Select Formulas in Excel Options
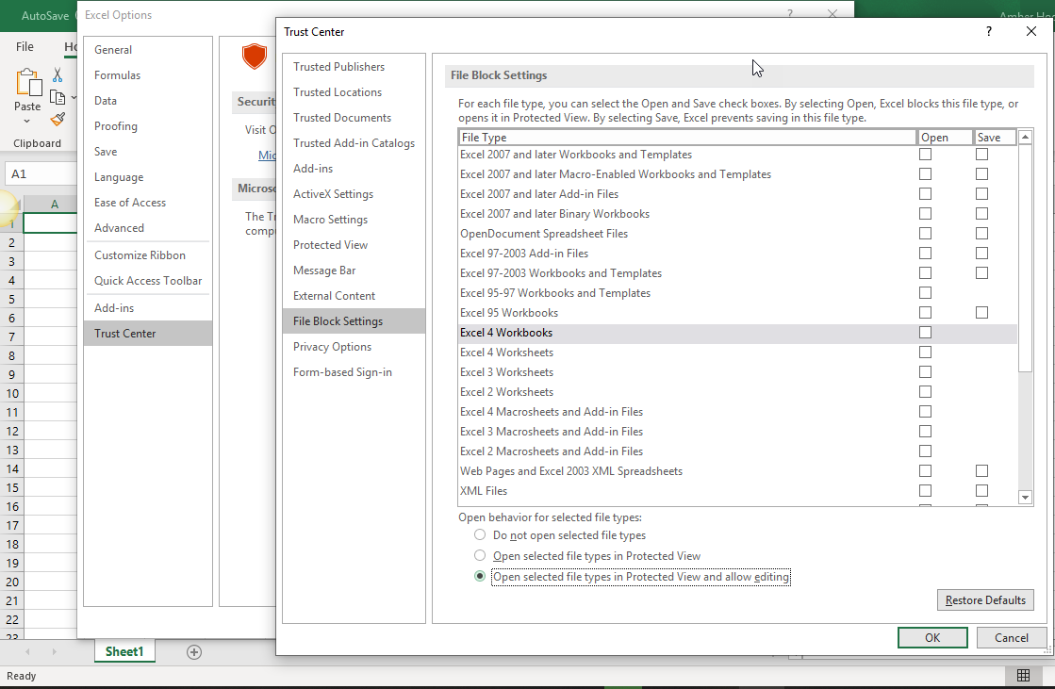1055x689 pixels. 148,75
